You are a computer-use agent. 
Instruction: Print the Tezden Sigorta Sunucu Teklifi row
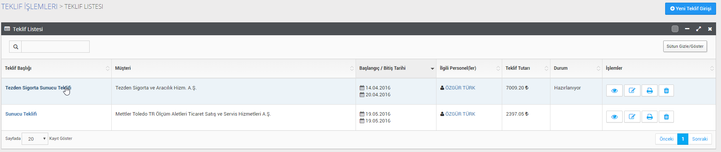coord(650,91)
